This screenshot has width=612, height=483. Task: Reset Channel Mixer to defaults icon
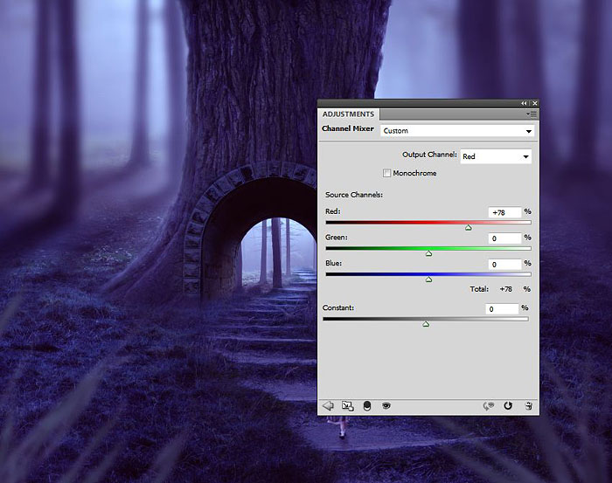coord(508,405)
